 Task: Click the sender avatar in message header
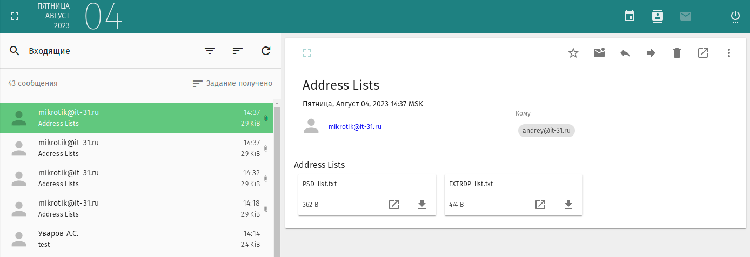tap(311, 126)
